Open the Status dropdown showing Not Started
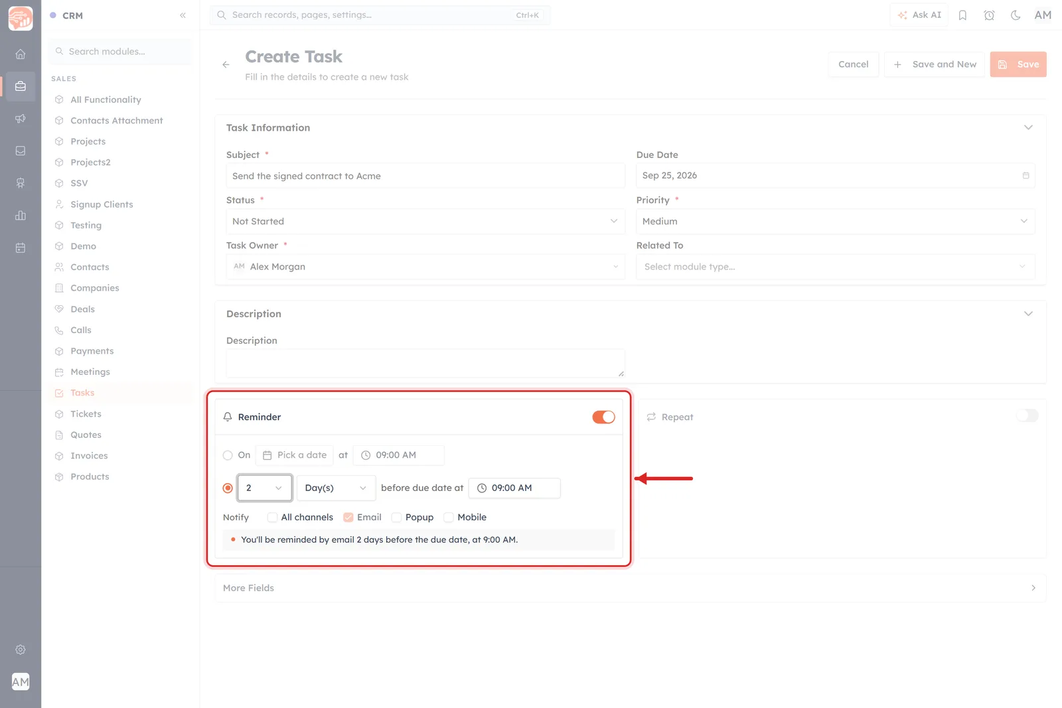The image size is (1062, 708). [x=425, y=222]
